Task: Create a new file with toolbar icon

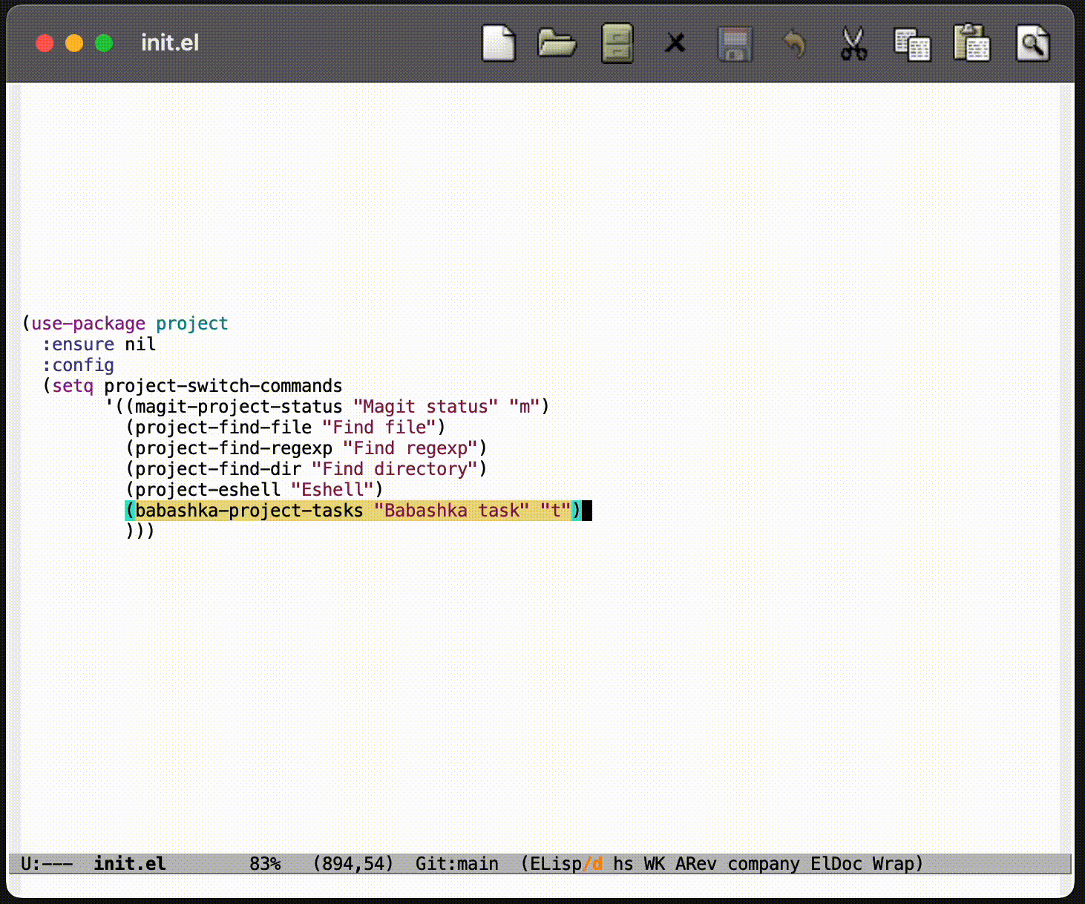Action: point(498,43)
